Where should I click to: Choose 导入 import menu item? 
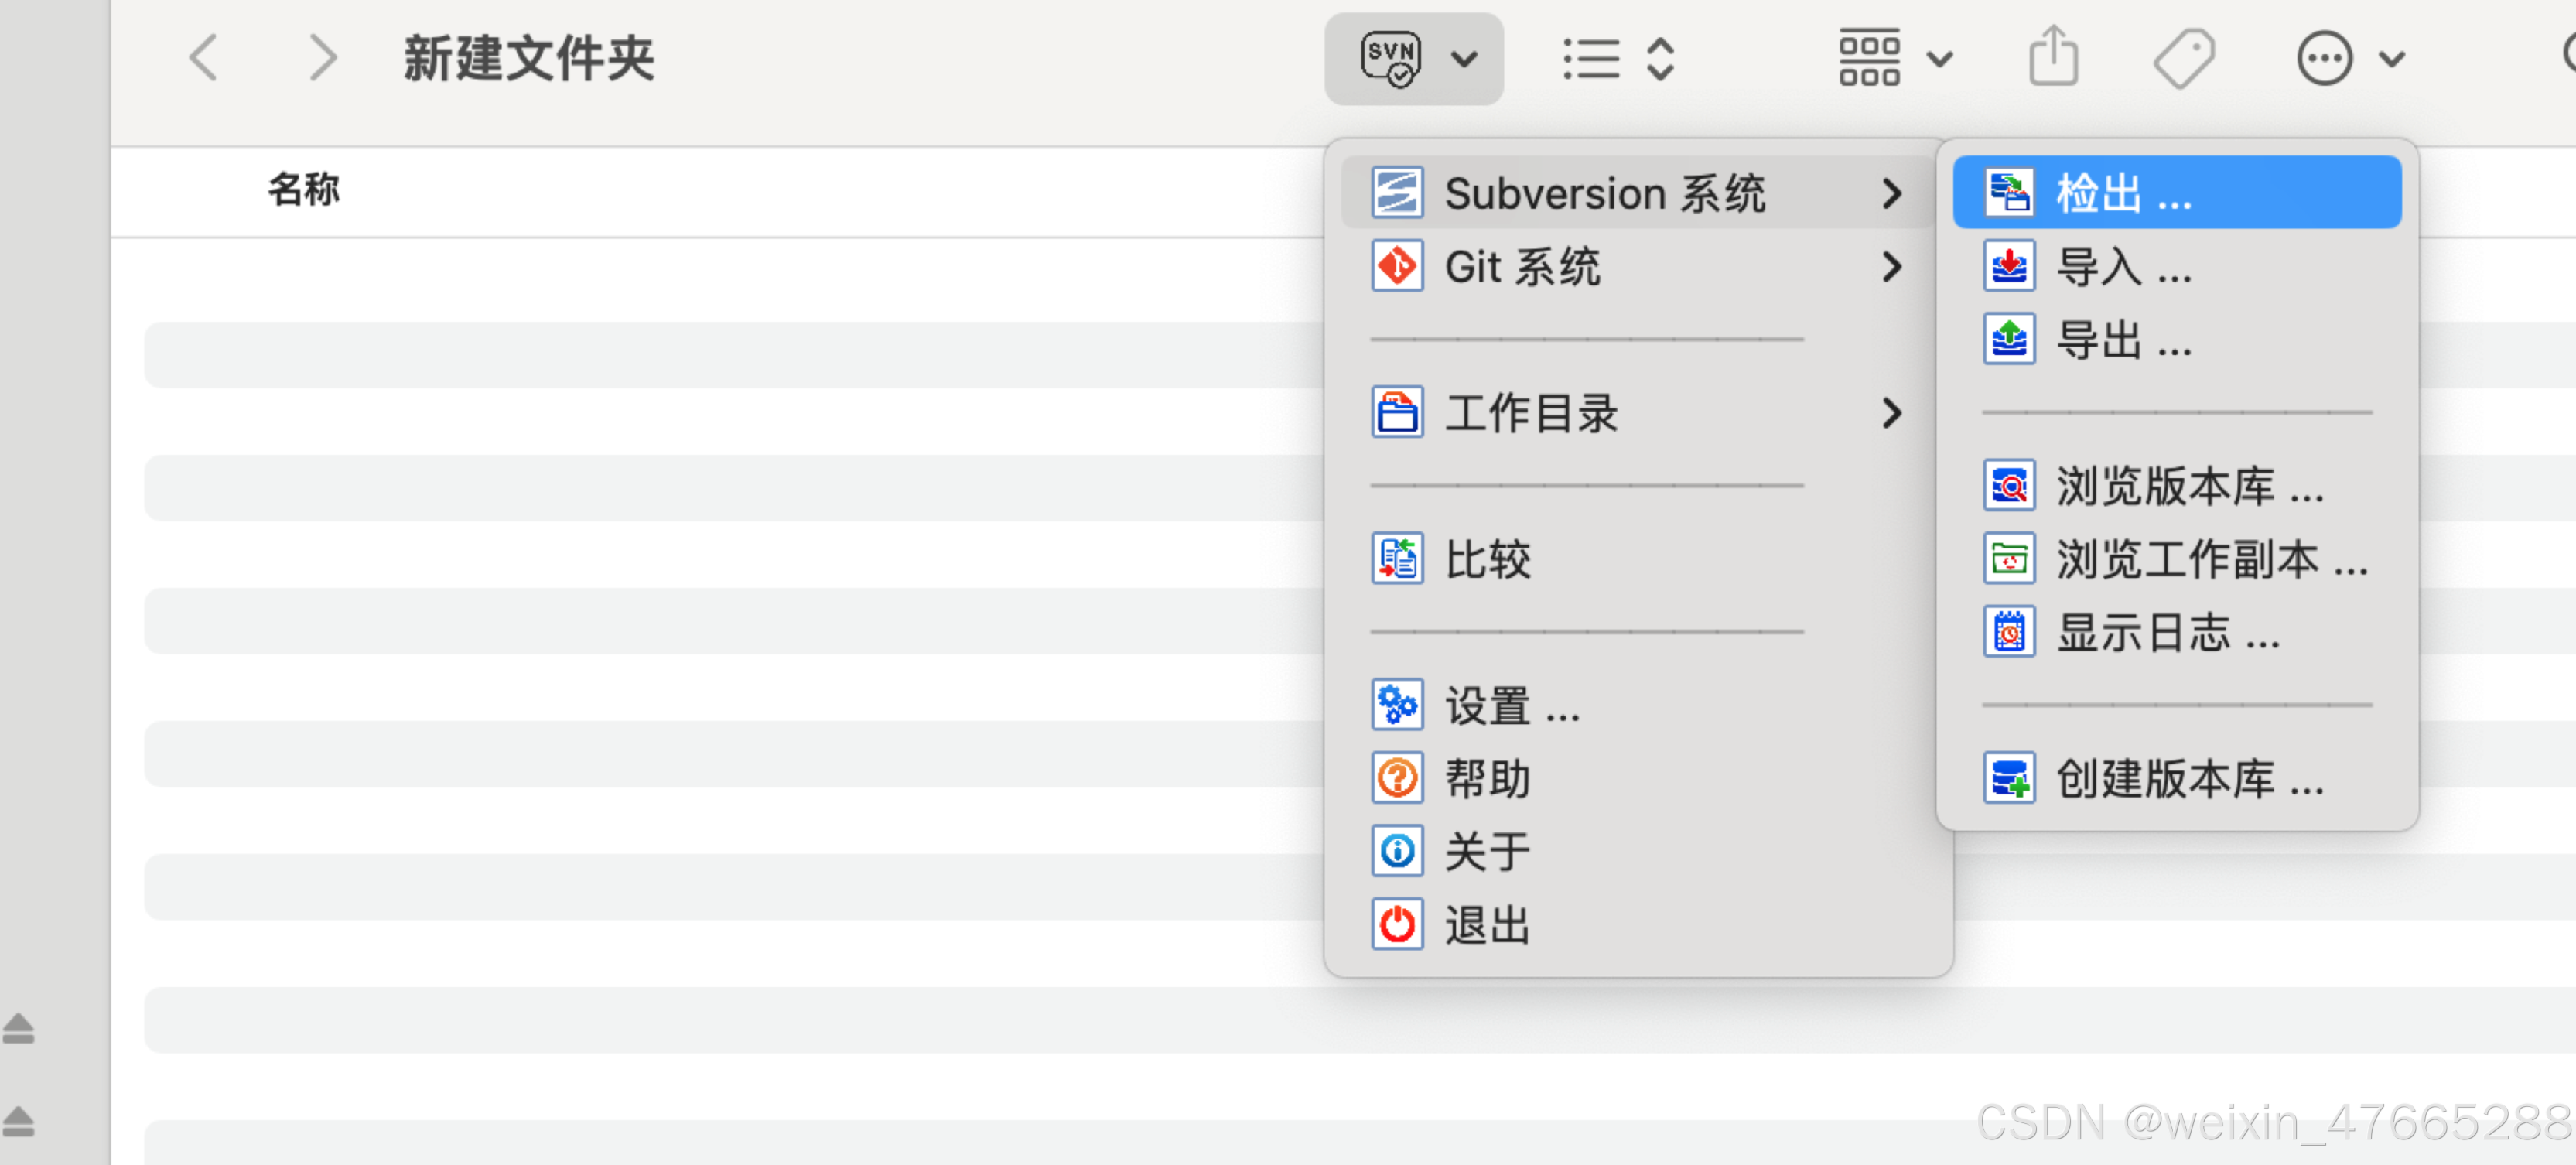(x=2176, y=267)
